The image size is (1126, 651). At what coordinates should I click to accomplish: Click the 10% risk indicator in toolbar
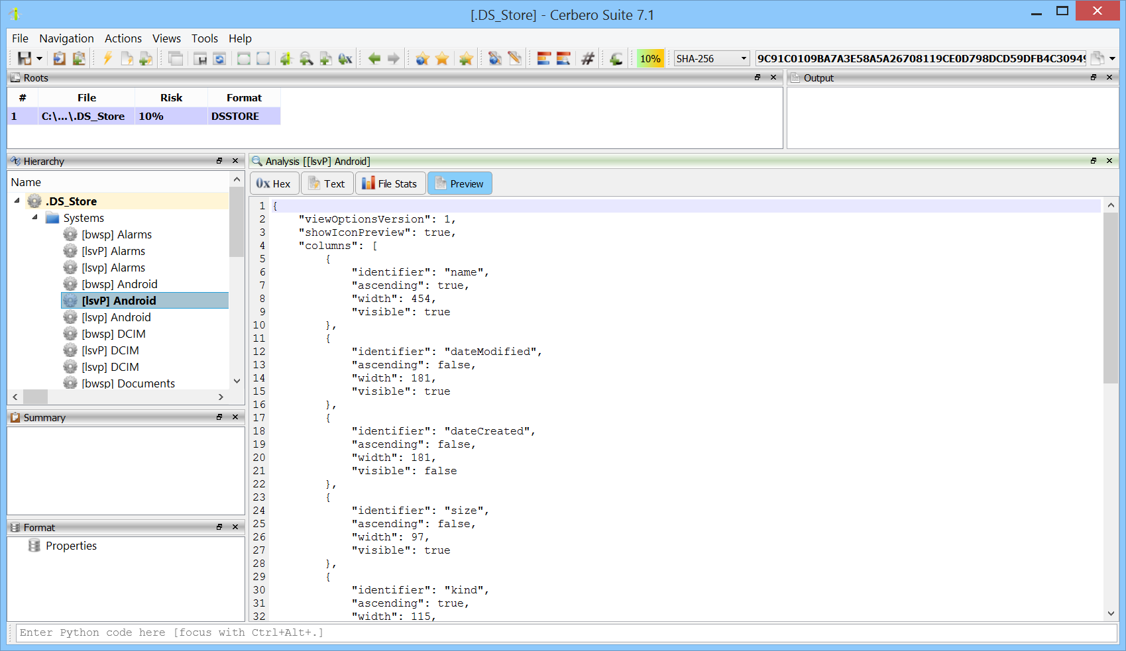coord(650,58)
